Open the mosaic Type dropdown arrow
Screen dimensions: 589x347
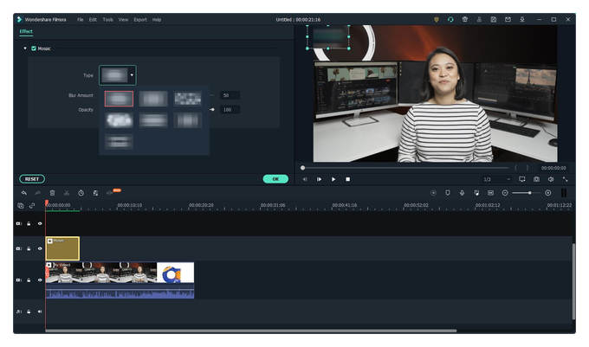point(132,75)
